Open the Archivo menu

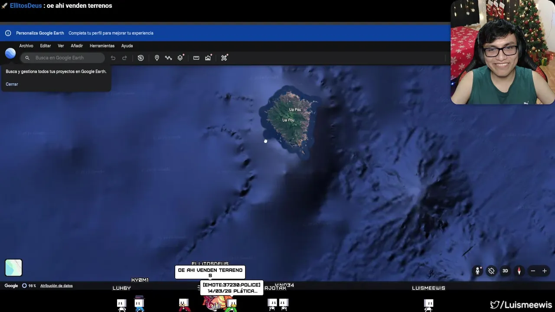[x=26, y=45]
